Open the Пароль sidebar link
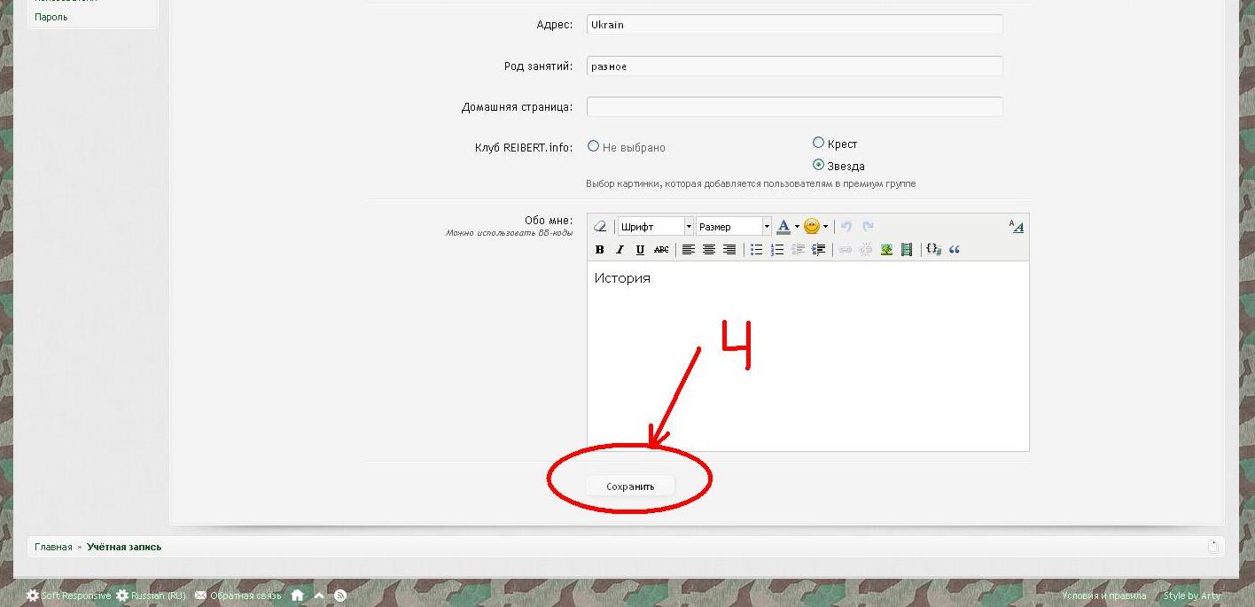The image size is (1255, 607). [51, 17]
